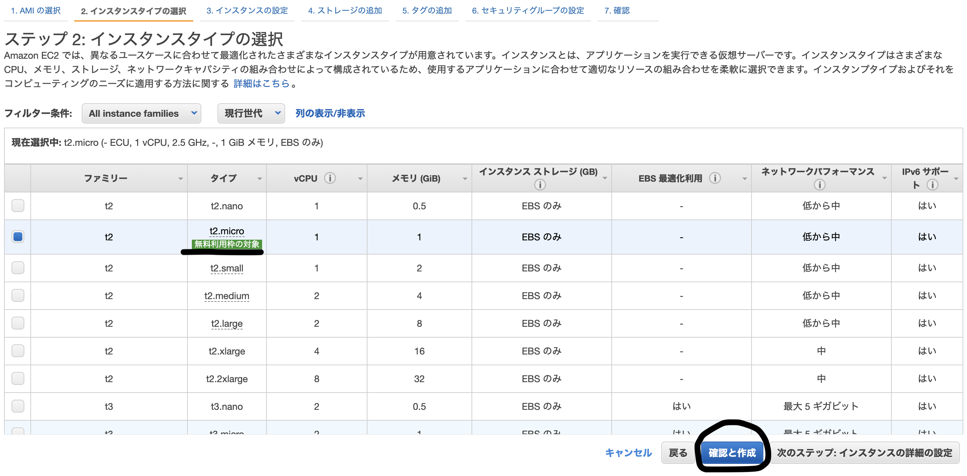Click the t2.2xlarge type cell
This screenshot has width=967, height=476.
(x=227, y=379)
